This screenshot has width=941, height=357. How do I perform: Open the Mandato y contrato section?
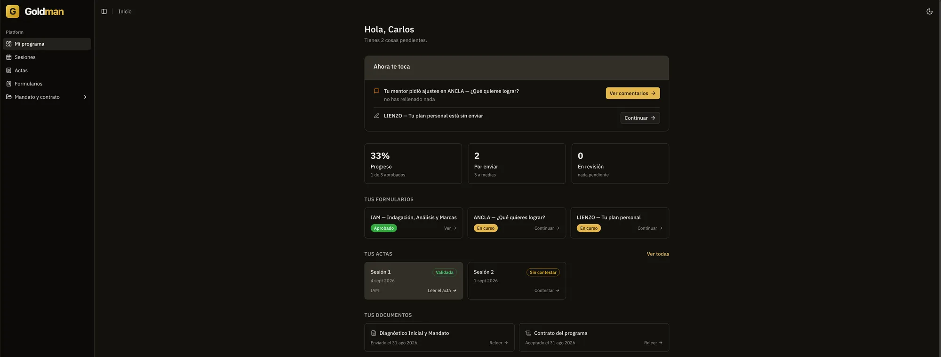(x=47, y=97)
